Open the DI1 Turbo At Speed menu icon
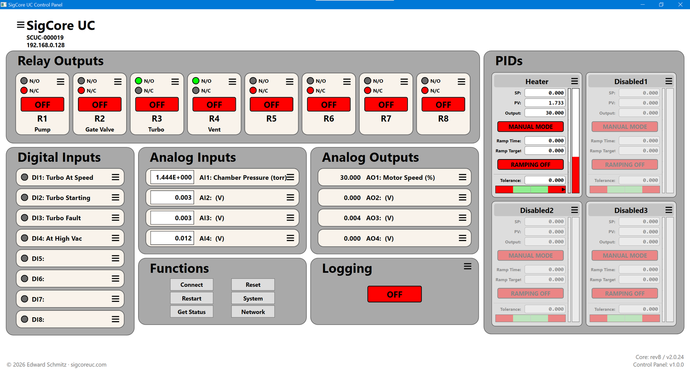 click(116, 177)
